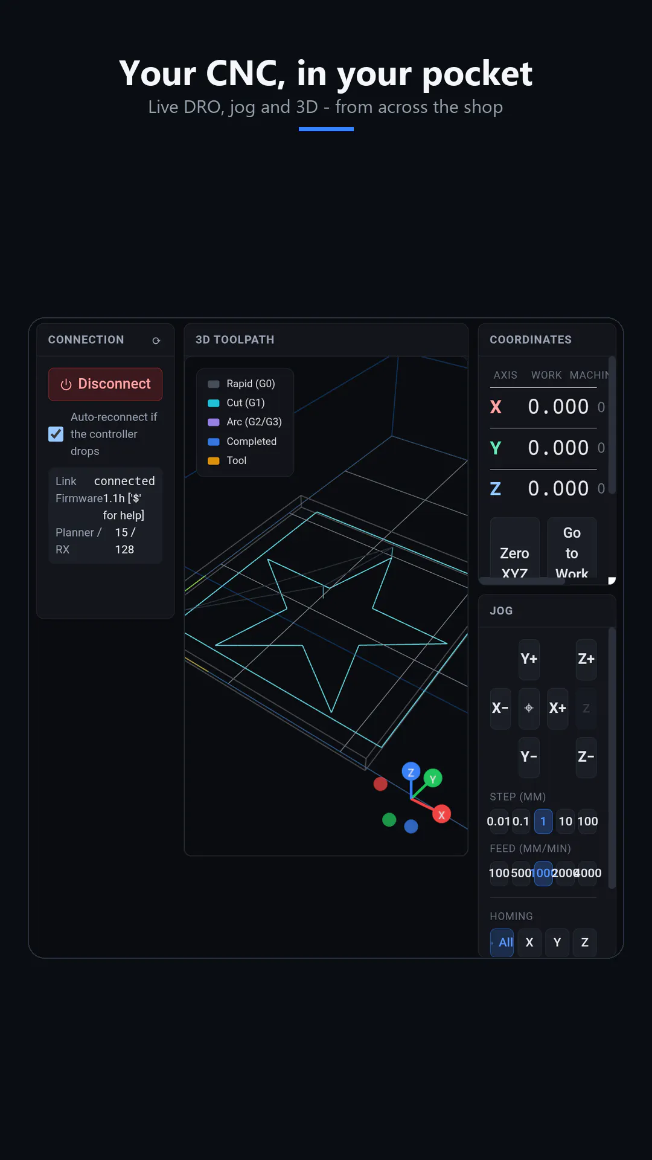
Task: Click the Coordinates panel vertical scrollbar
Action: pyautogui.click(x=612, y=425)
